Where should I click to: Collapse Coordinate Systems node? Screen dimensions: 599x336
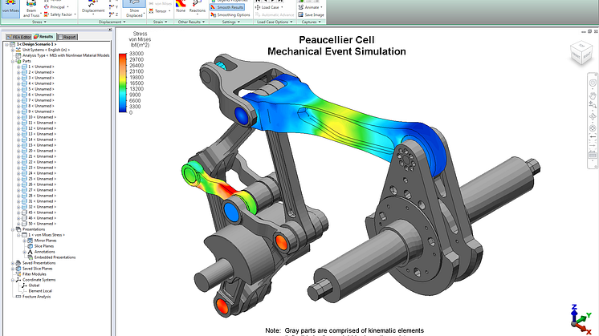tap(13, 280)
